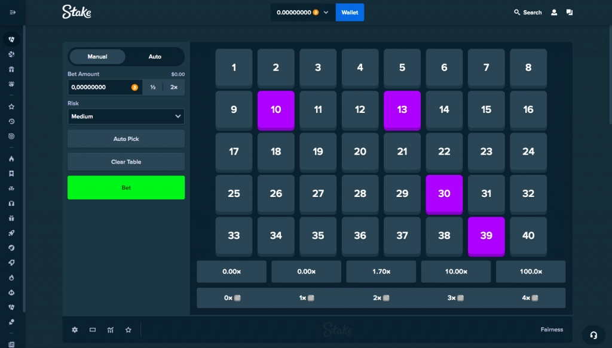Open the blue Wallet button
Screen dimensions: 612x348
pos(350,13)
